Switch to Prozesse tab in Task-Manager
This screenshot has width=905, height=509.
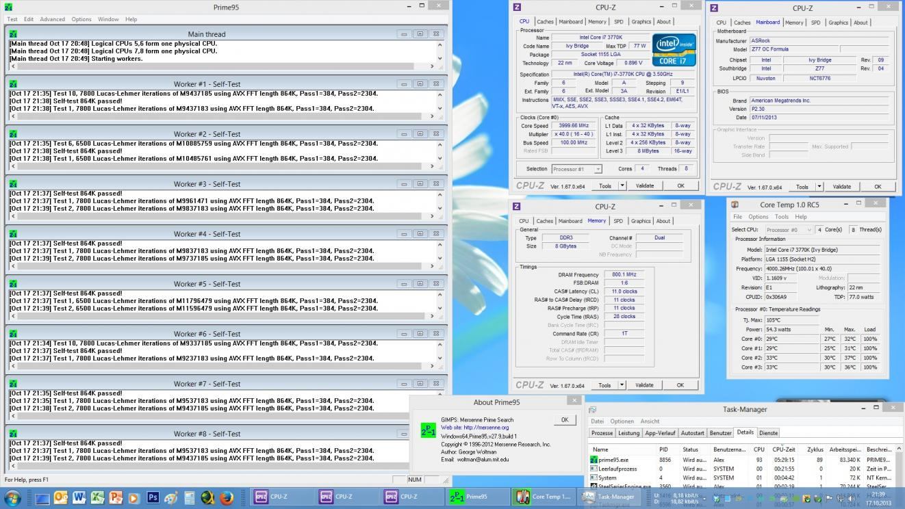[602, 433]
